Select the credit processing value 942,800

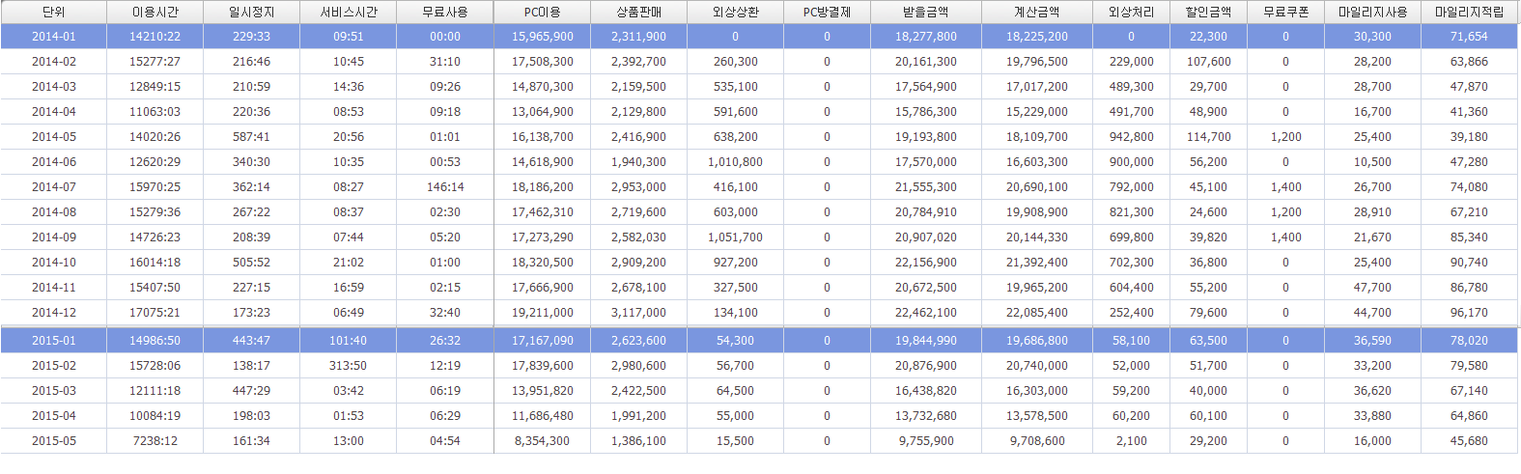coord(1131,137)
